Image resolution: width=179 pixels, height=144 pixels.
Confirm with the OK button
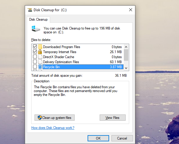[98, 138]
